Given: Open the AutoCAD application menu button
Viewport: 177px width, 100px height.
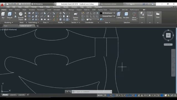Looking at the screenshot, I should click(x=2, y=5).
